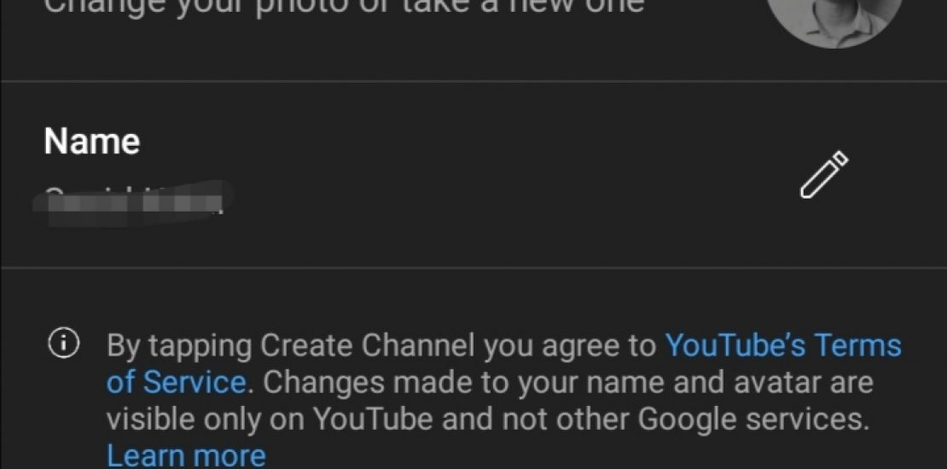Select the blurred channel name text
Viewport: 947px width, 469px height.
coord(134,198)
